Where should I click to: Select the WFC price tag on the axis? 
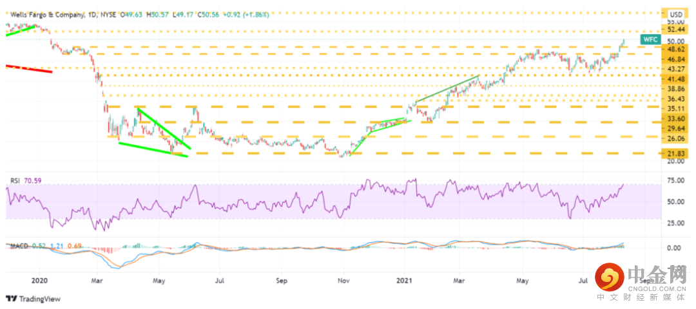click(x=651, y=40)
